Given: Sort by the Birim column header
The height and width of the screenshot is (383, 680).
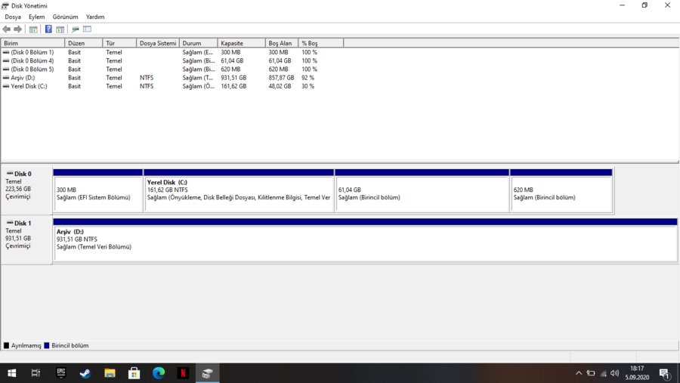Looking at the screenshot, I should (x=33, y=43).
